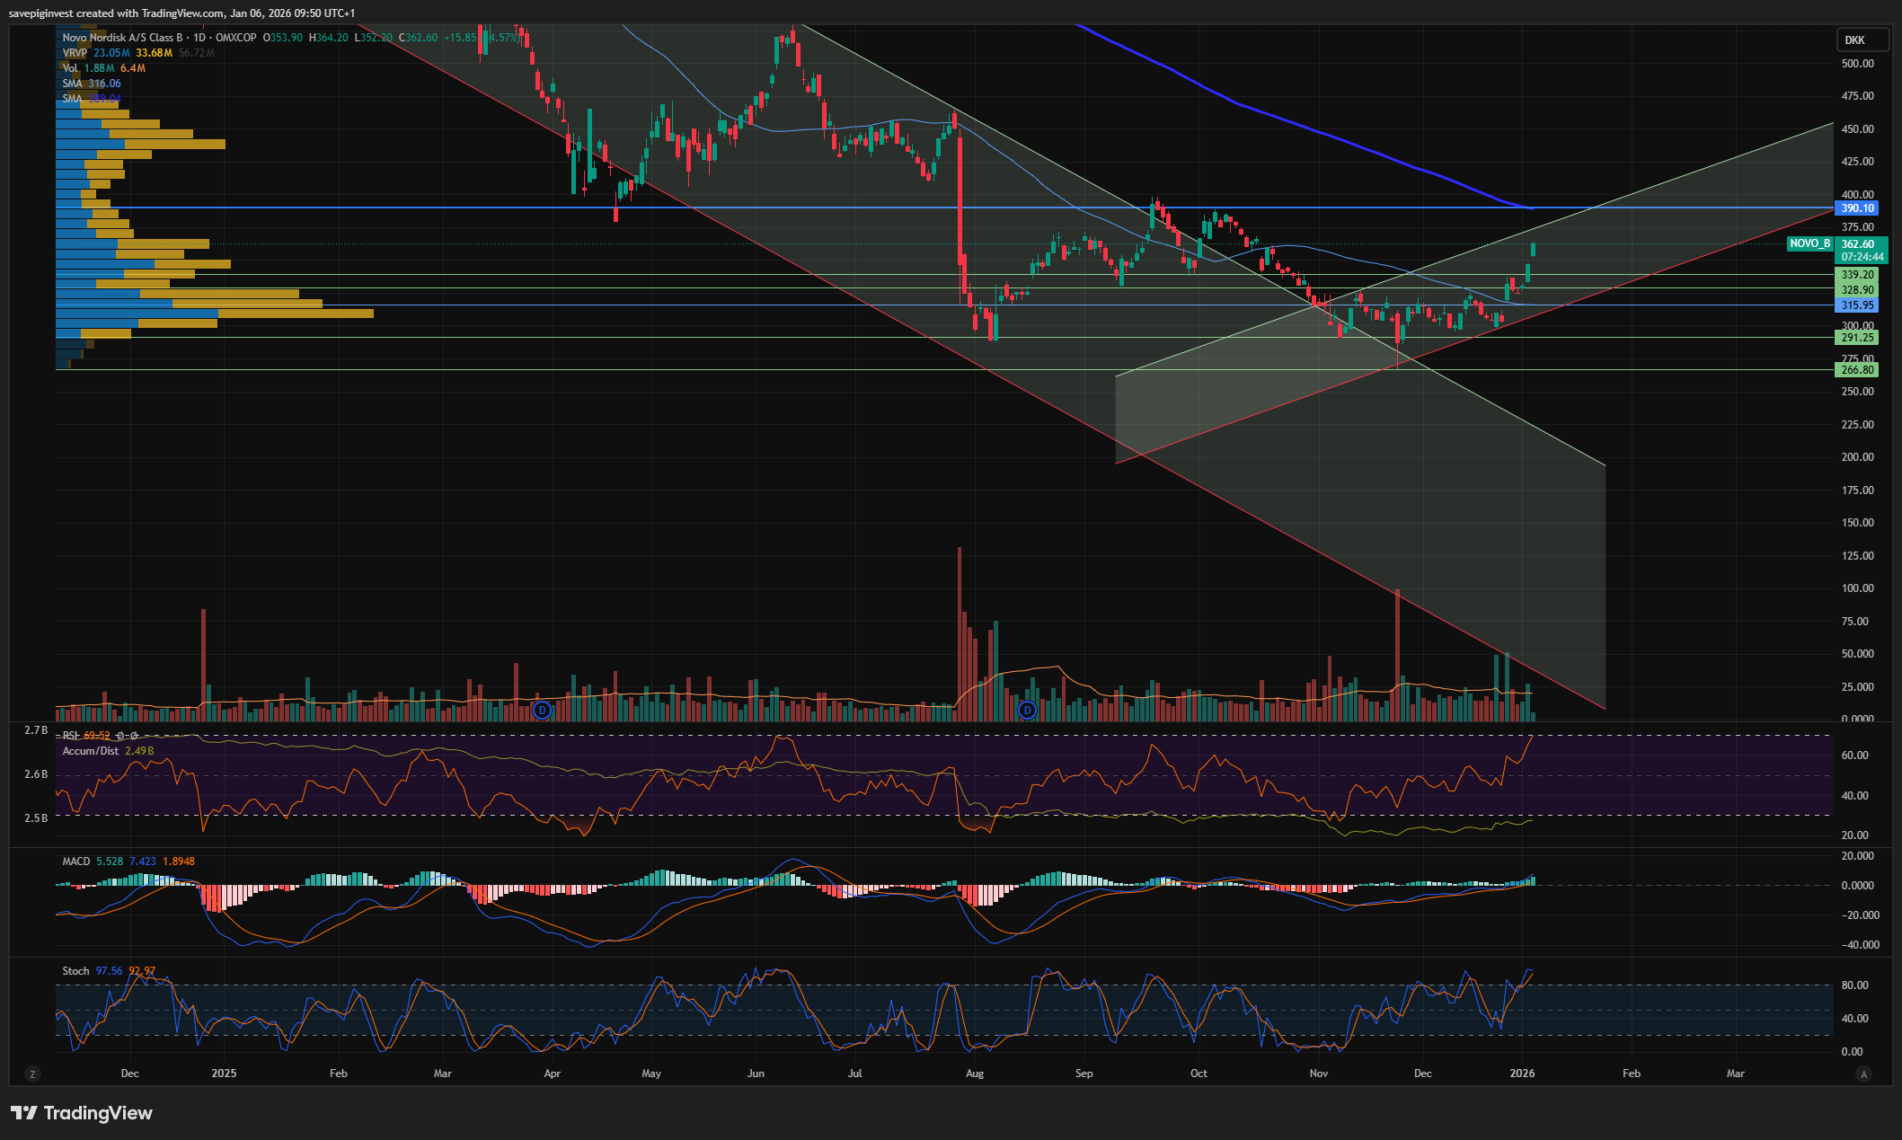This screenshot has width=1902, height=1140.
Task: Click the TradingView logo at the bottom
Action: (82, 1113)
